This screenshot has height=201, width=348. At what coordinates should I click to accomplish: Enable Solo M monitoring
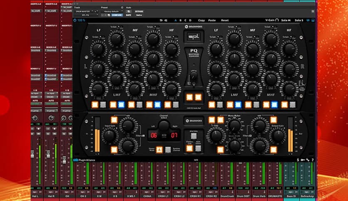pos(286,20)
